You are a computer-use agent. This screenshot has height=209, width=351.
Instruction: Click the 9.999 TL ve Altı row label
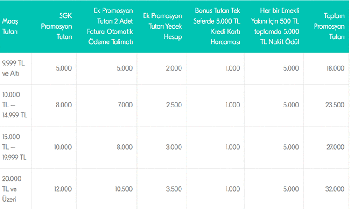coord(13,68)
